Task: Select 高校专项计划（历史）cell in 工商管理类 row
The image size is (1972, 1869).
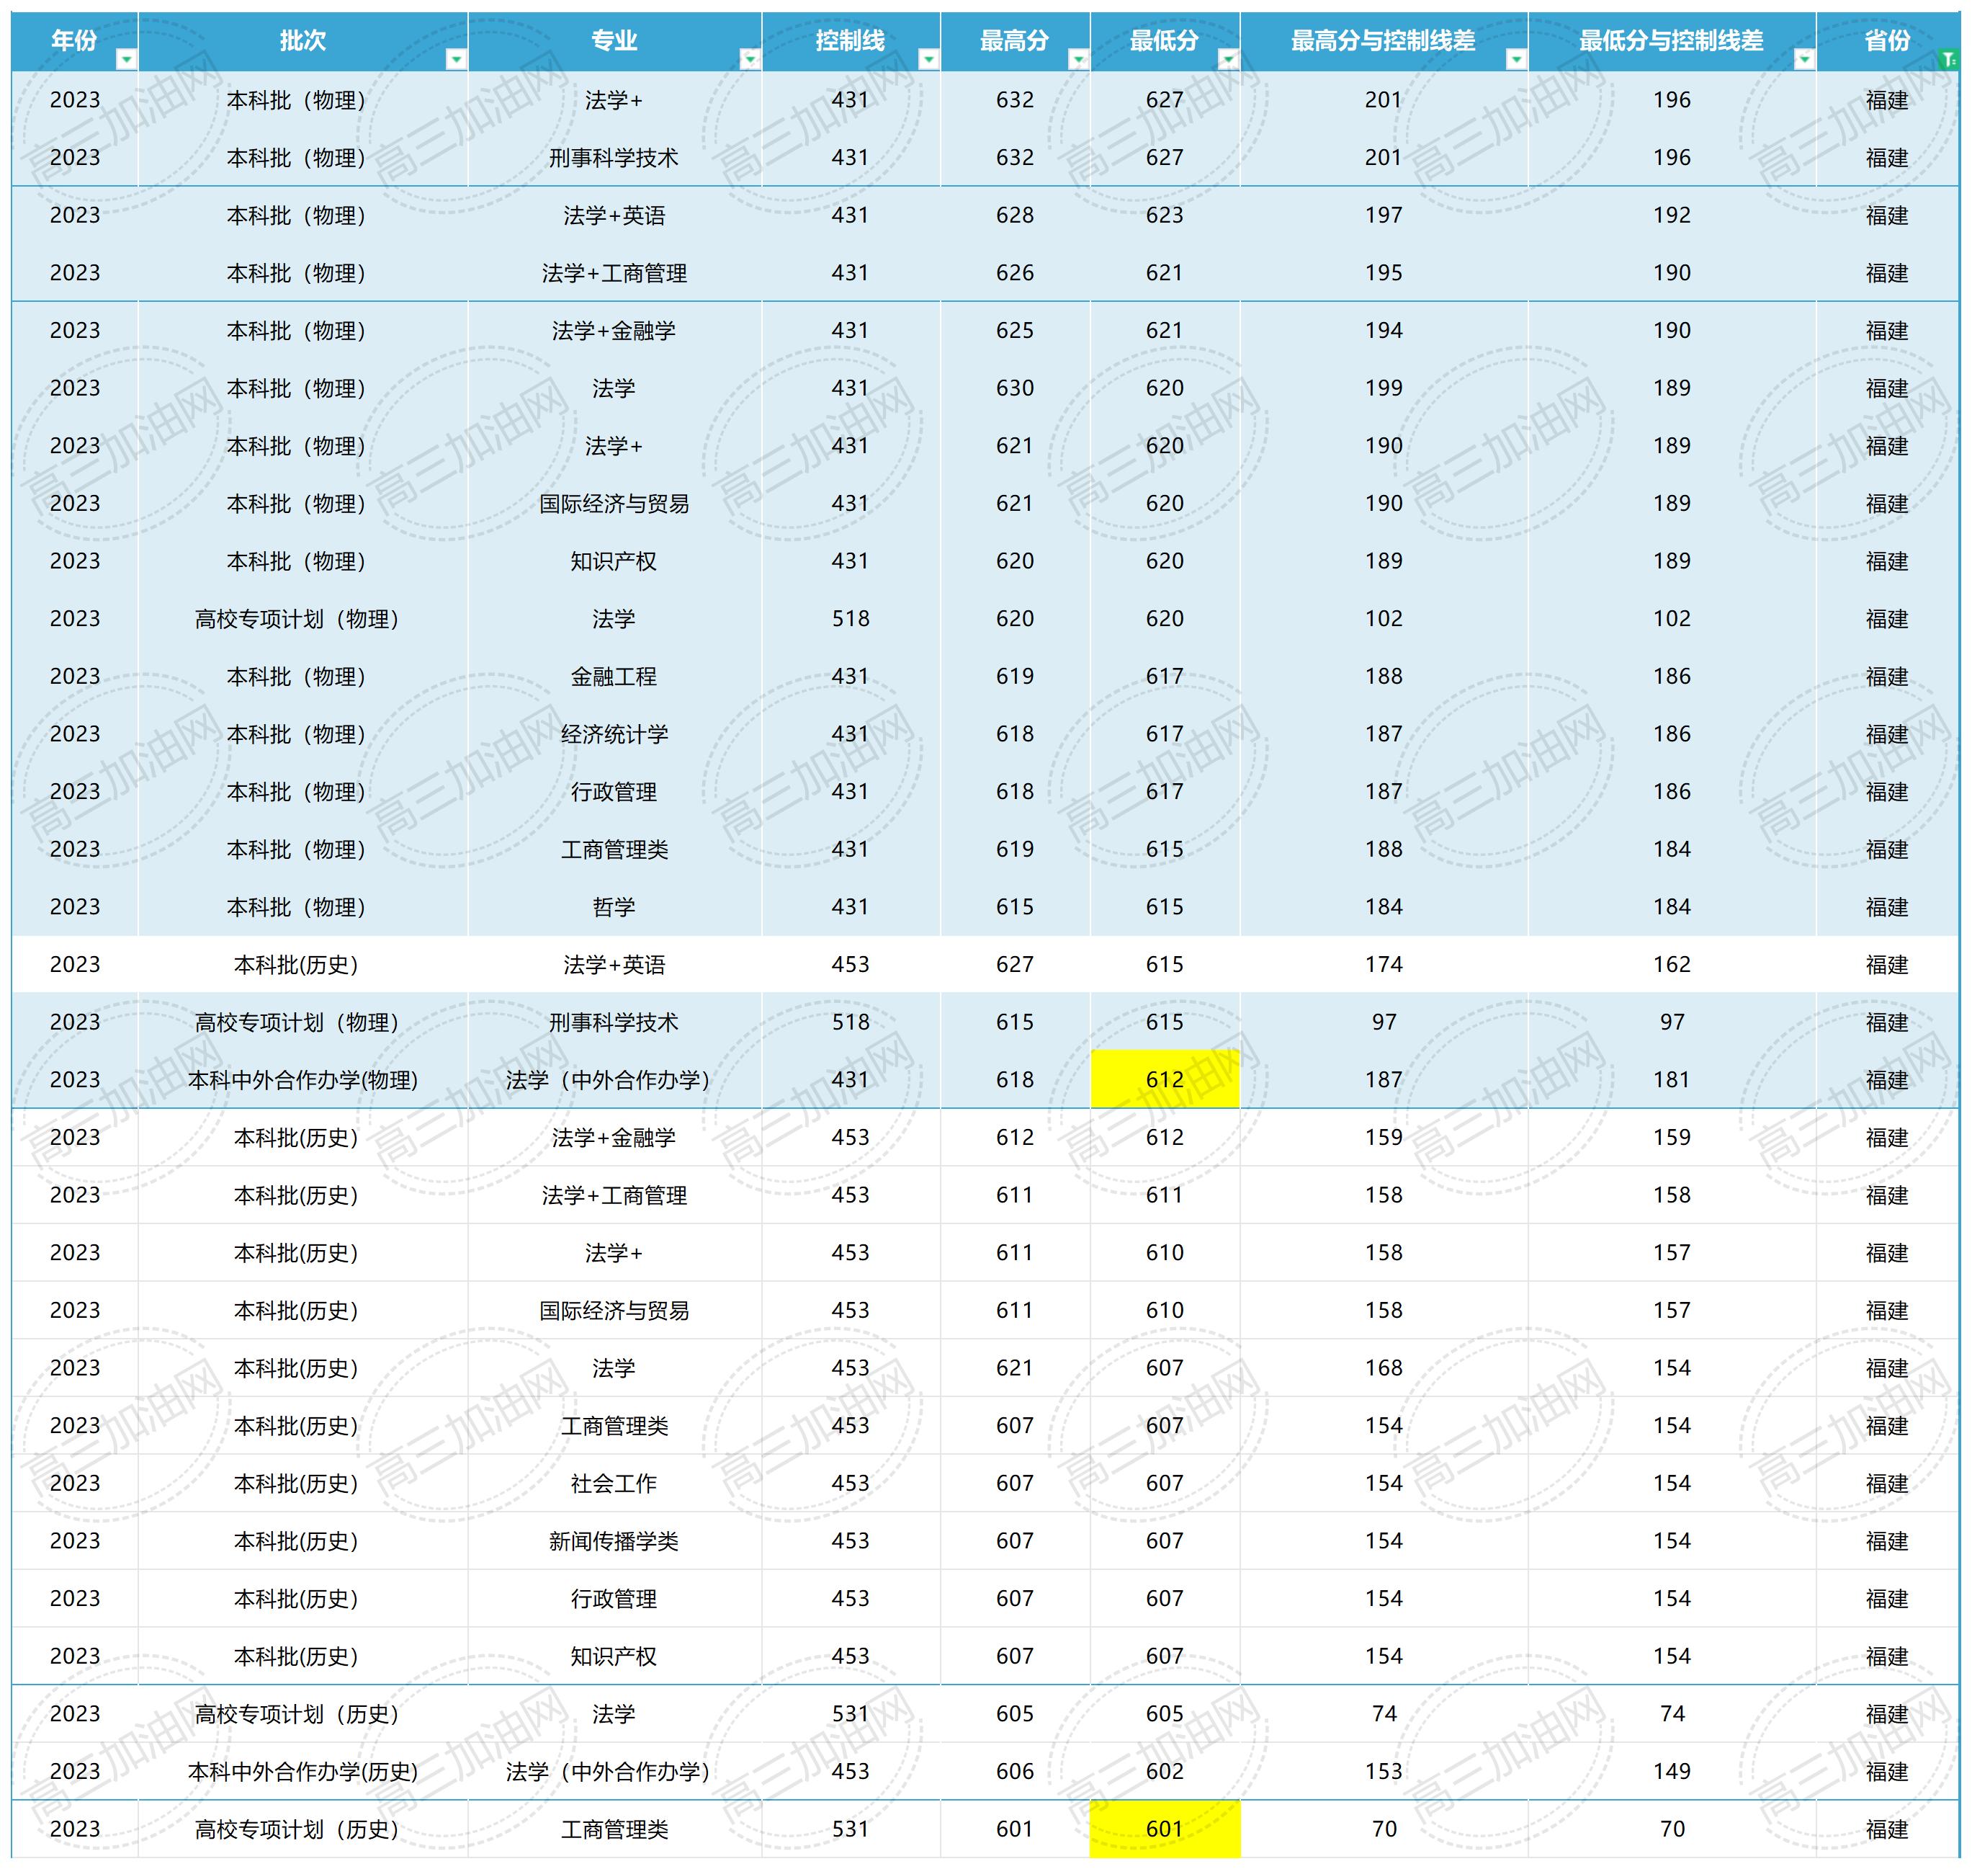Action: (x=302, y=1828)
